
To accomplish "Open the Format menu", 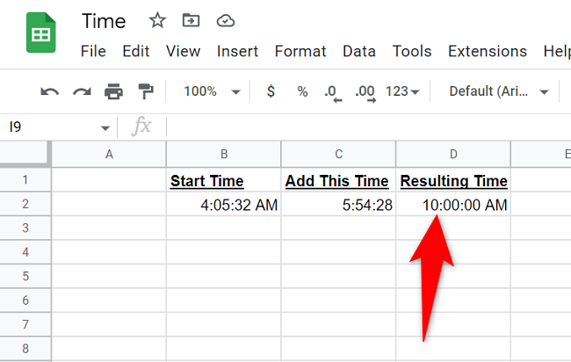I will tap(300, 51).
